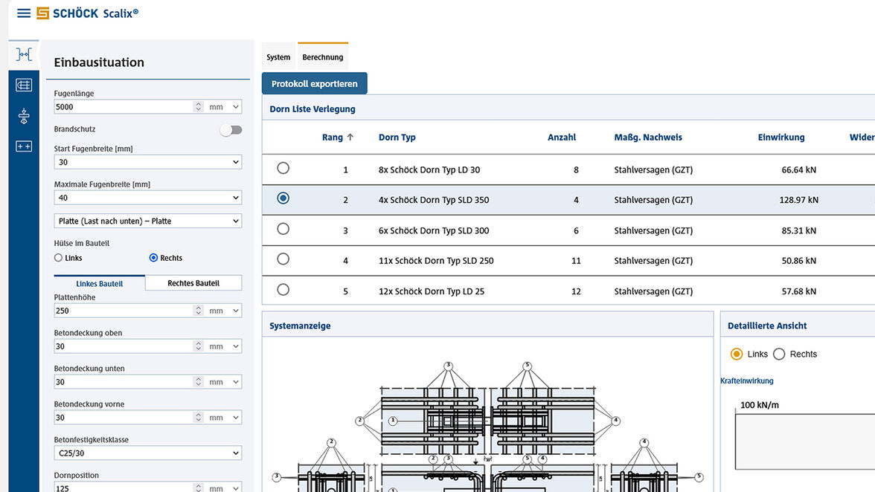Open the Start Fugenbreite dropdown
The height and width of the screenshot is (492, 875).
[147, 162]
